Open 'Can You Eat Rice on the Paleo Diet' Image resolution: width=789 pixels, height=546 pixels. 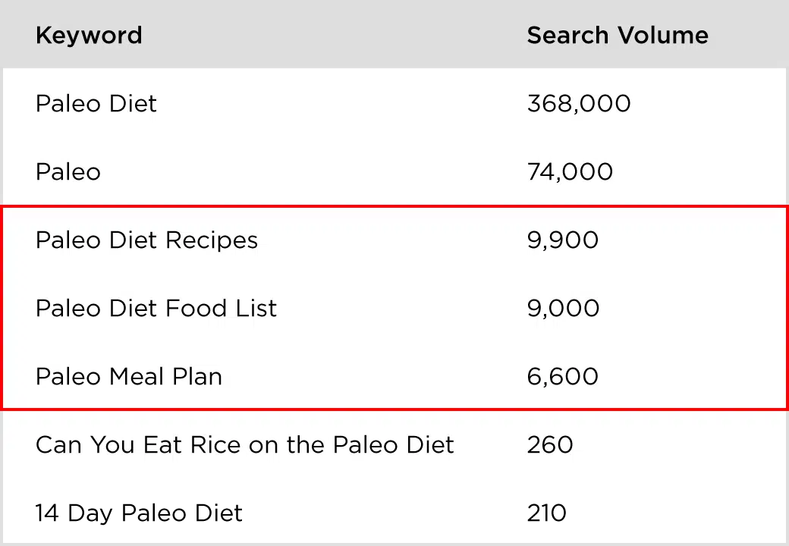244,445
